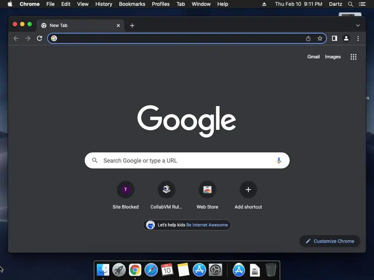Close the New Tab tab
This screenshot has width=374, height=280.
(118, 26)
